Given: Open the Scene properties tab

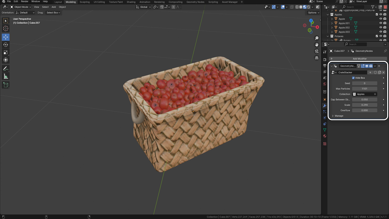Looking at the screenshot, I should (325, 78).
